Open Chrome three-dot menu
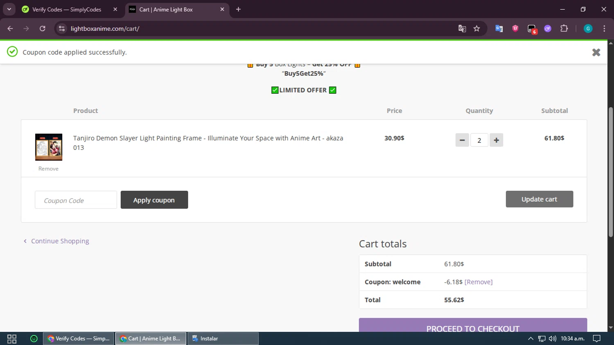Screen dimensions: 614x345 [604, 29]
